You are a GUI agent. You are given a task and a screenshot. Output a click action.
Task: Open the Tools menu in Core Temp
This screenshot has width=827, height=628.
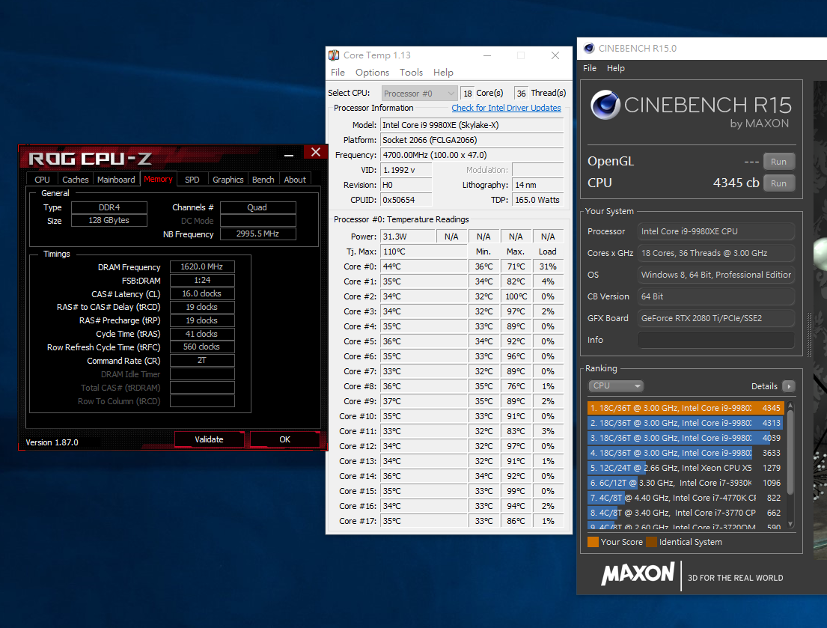(x=411, y=73)
